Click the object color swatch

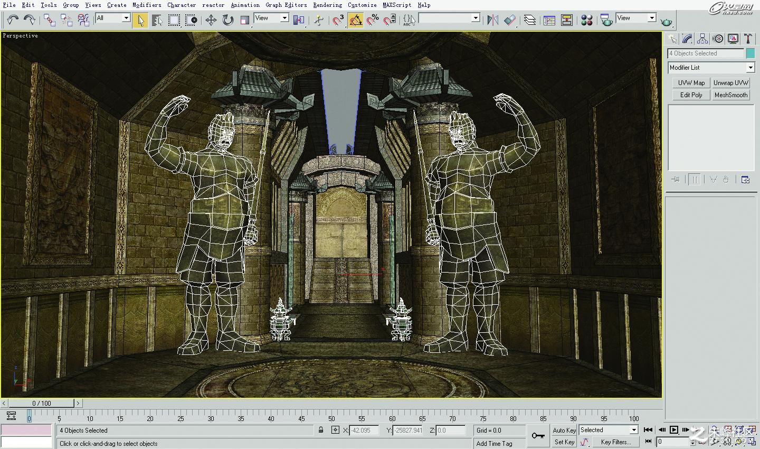750,53
